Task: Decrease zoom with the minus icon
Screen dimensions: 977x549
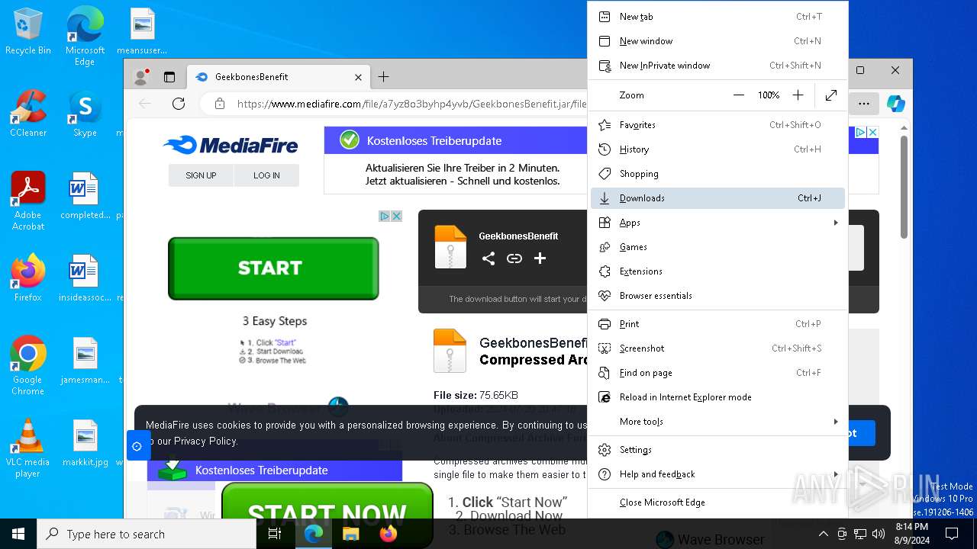Action: 738,95
